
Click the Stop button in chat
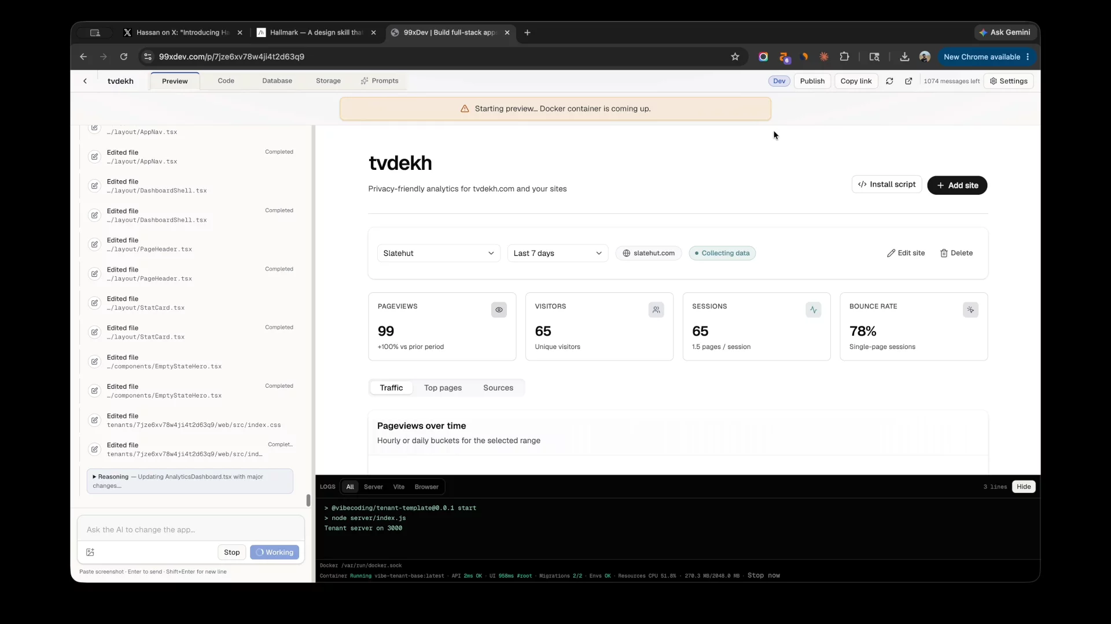[231, 552]
